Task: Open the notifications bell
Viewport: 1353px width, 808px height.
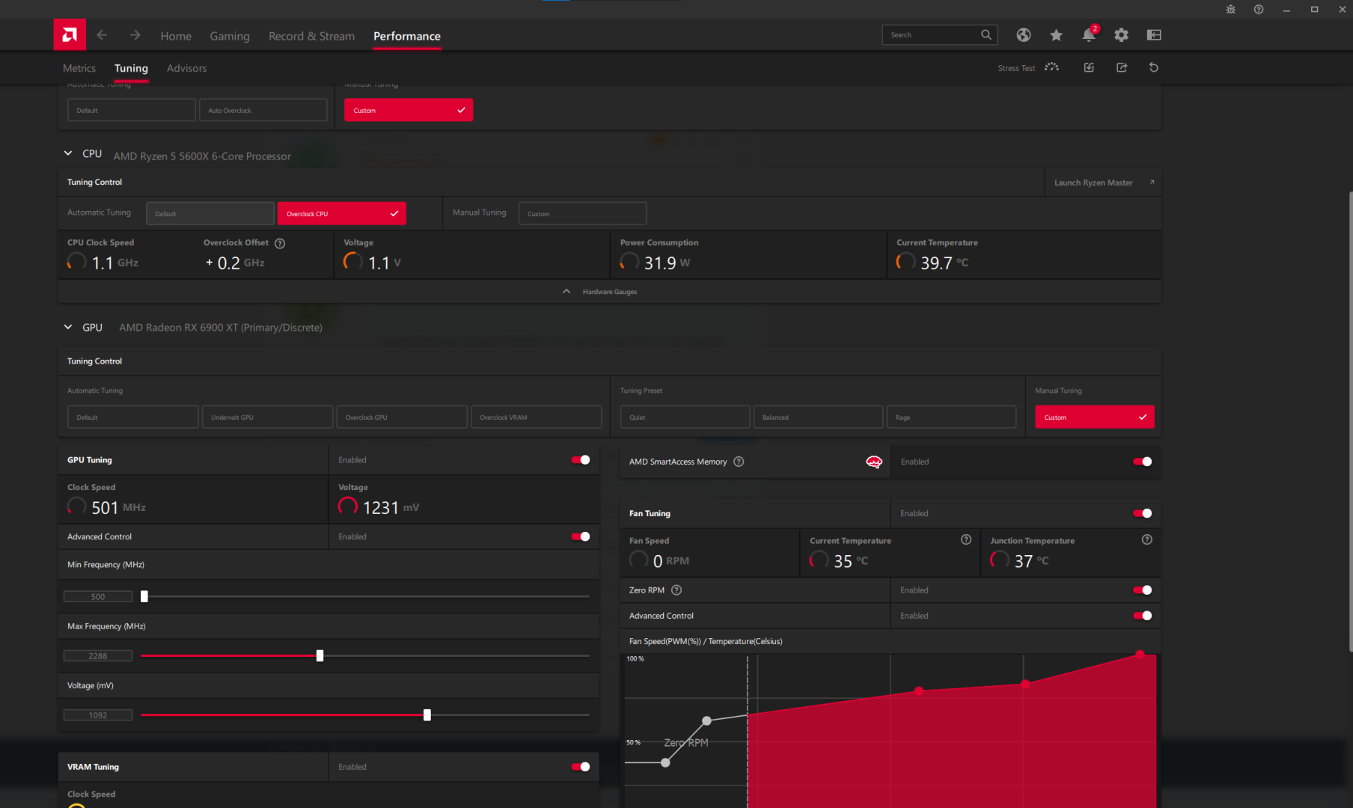Action: click(x=1089, y=34)
